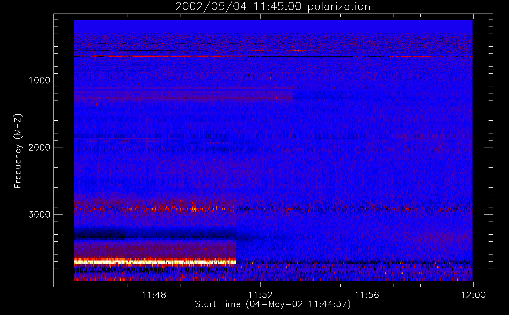This screenshot has width=509, height=315.
Task: Click the 3000 frequency tick label
Action: click(x=39, y=215)
